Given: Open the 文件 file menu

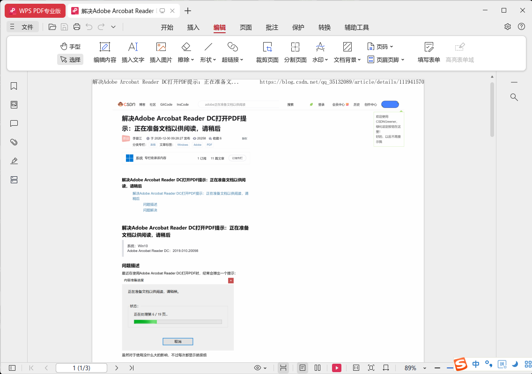Looking at the screenshot, I should 23,27.
